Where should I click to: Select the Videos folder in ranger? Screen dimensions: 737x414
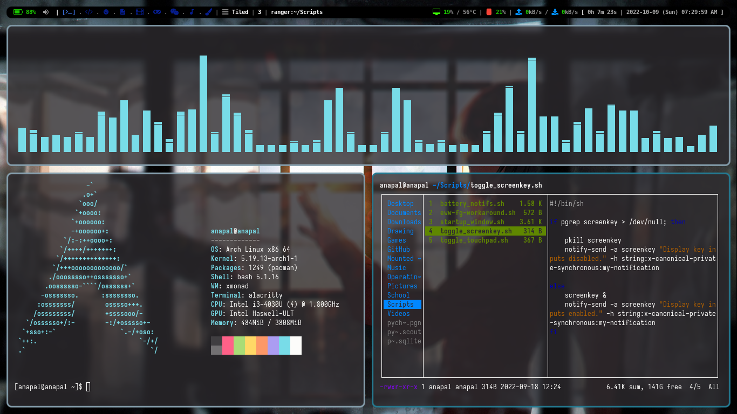coord(399,313)
